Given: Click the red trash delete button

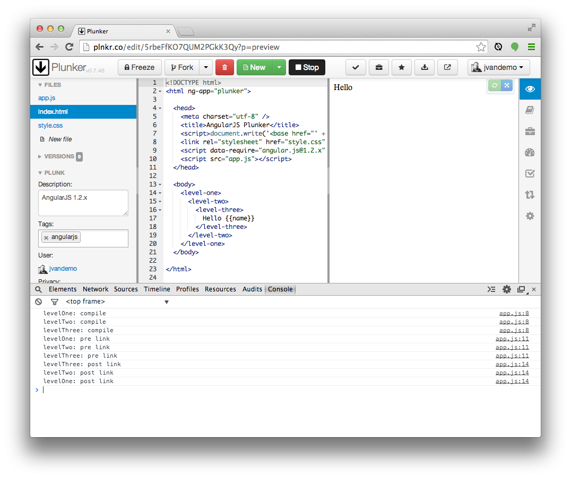Looking at the screenshot, I should 224,67.
